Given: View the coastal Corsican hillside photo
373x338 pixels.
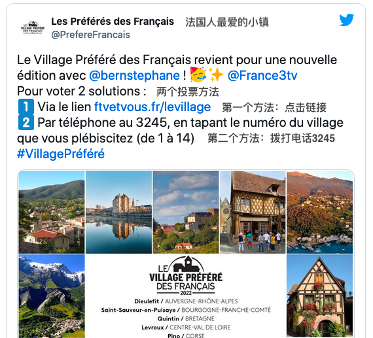Looking at the screenshot, I should 320,212.
